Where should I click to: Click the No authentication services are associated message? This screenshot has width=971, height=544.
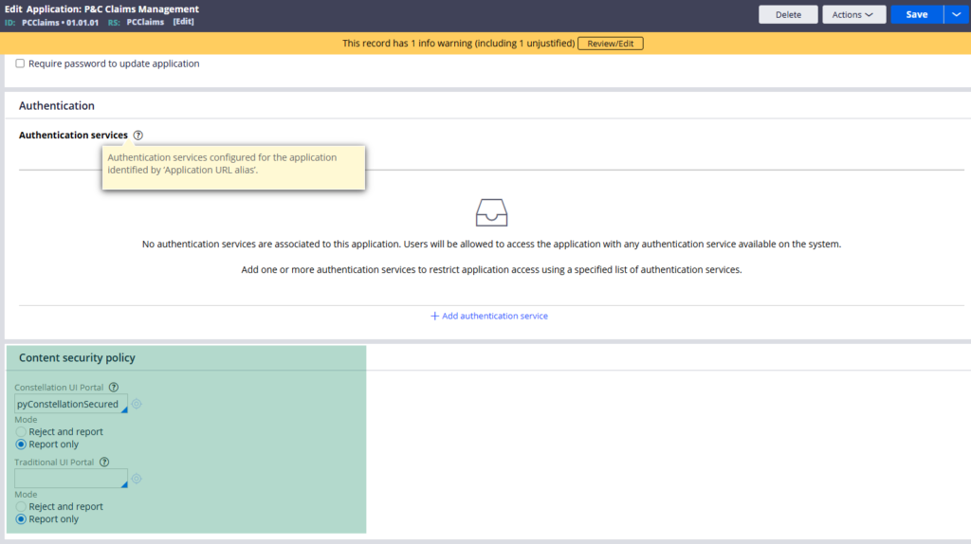[492, 245]
